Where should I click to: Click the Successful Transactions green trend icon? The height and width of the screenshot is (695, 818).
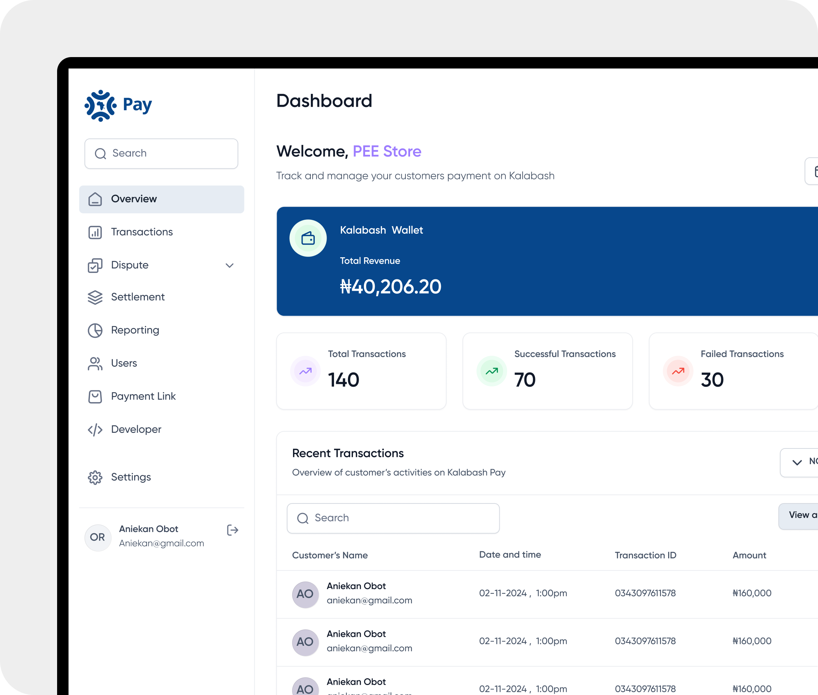pyautogui.click(x=492, y=371)
